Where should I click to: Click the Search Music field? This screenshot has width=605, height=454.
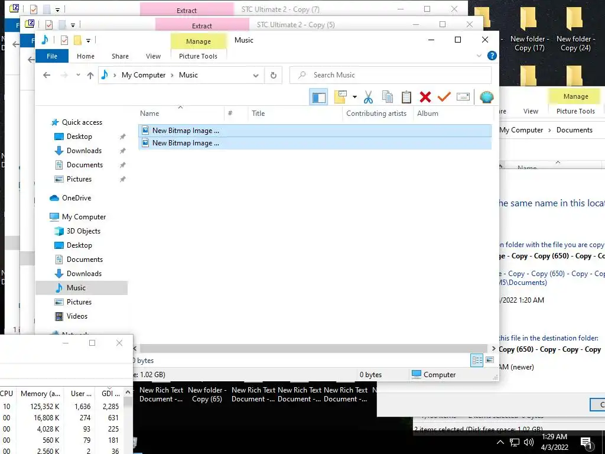[391, 75]
